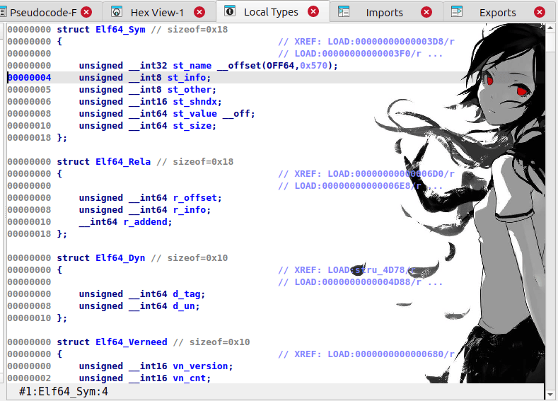Select the st_info field
This screenshot has width=558, height=401.
187,78
